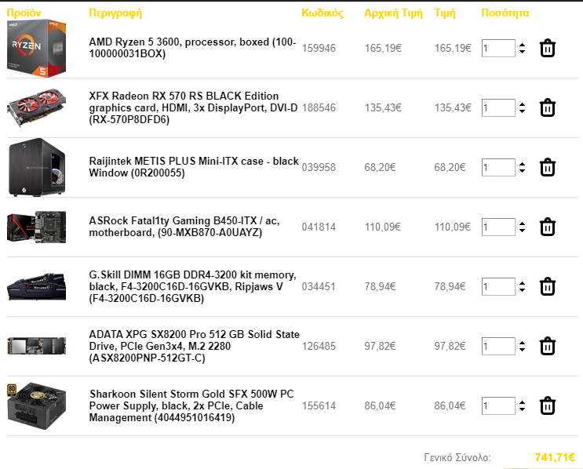583x469 pixels.
Task: Remove XFX Radeon RX 570 from cart
Action: click(x=548, y=107)
